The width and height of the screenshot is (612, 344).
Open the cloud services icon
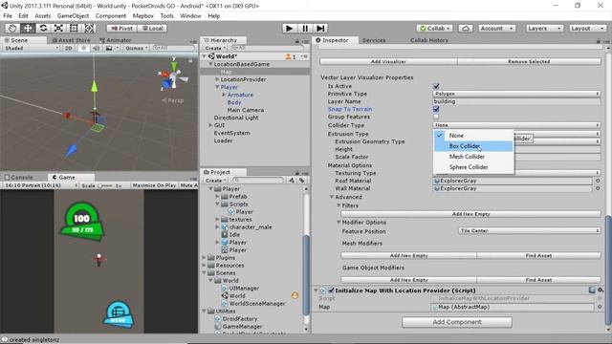pos(465,28)
